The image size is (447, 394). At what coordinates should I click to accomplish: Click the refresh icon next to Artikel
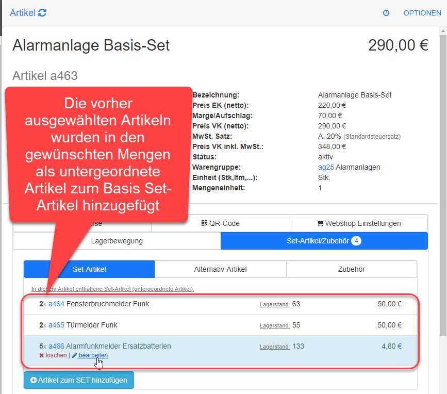42,13
